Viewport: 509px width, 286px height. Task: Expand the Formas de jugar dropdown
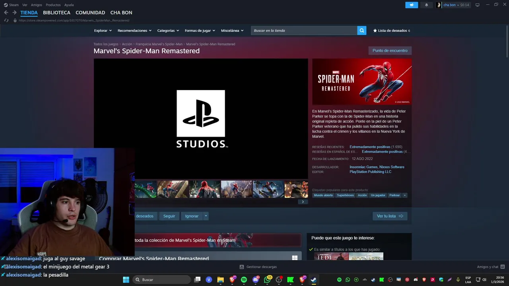pos(200,31)
